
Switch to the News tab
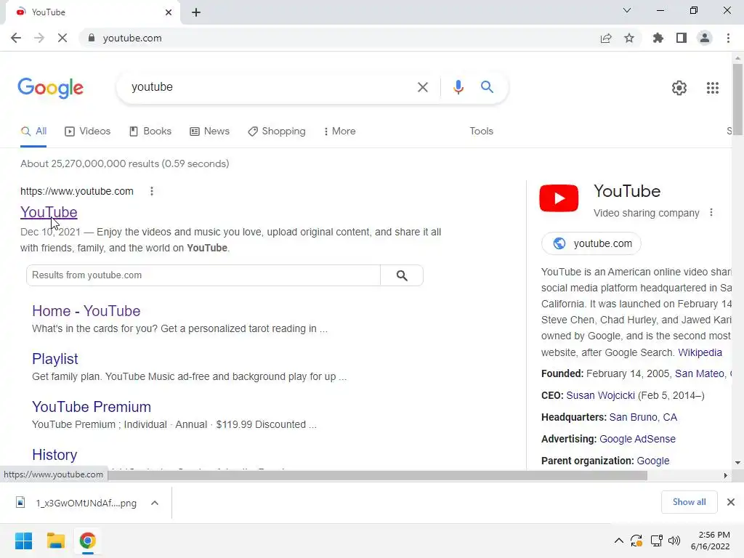(x=210, y=132)
